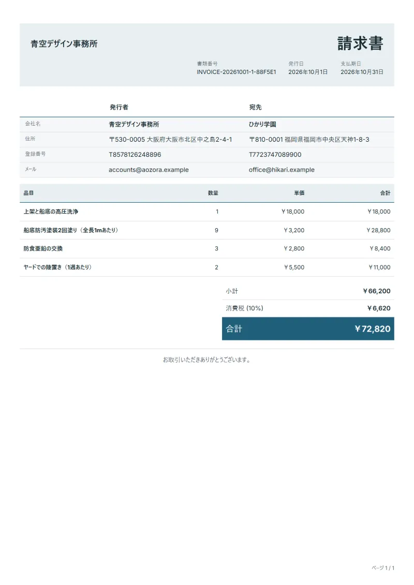Click grand total amount ￥72,820
Image resolution: width=414 pixels, height=585 pixels.
pos(372,328)
